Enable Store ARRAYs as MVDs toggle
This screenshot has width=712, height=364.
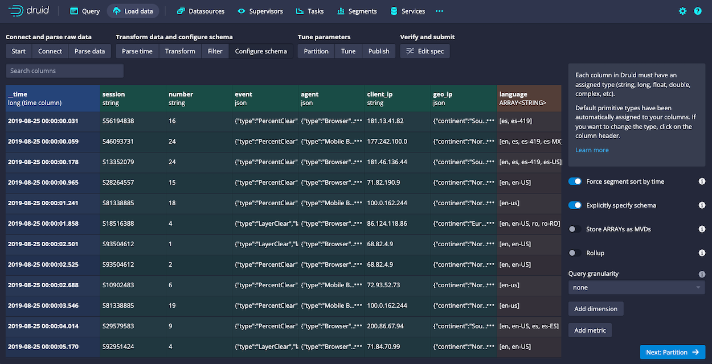pos(575,229)
